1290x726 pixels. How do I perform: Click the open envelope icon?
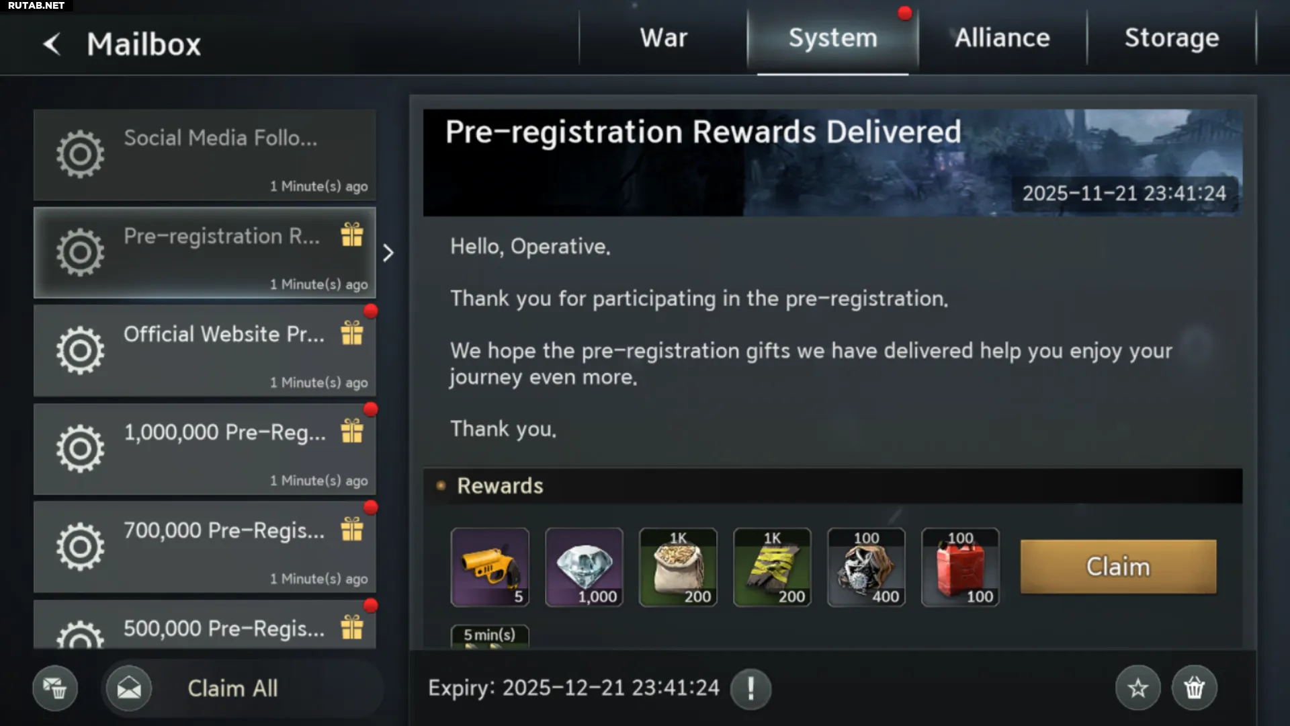click(x=129, y=688)
